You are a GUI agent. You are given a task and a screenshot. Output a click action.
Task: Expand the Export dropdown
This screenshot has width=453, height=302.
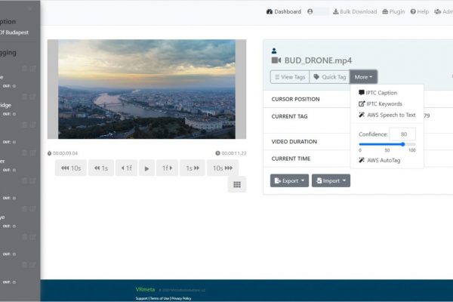(289, 180)
